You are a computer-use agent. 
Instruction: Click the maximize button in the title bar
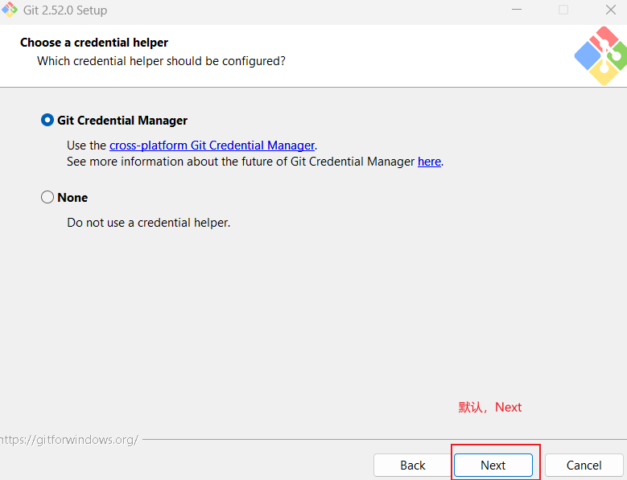click(x=563, y=10)
